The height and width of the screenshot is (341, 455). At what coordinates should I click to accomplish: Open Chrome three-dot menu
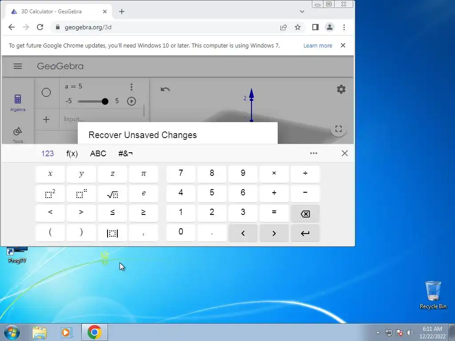coord(344,27)
